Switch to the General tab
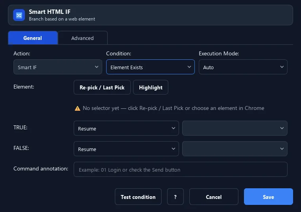Image resolution: width=301 pixels, height=212 pixels. click(33, 38)
